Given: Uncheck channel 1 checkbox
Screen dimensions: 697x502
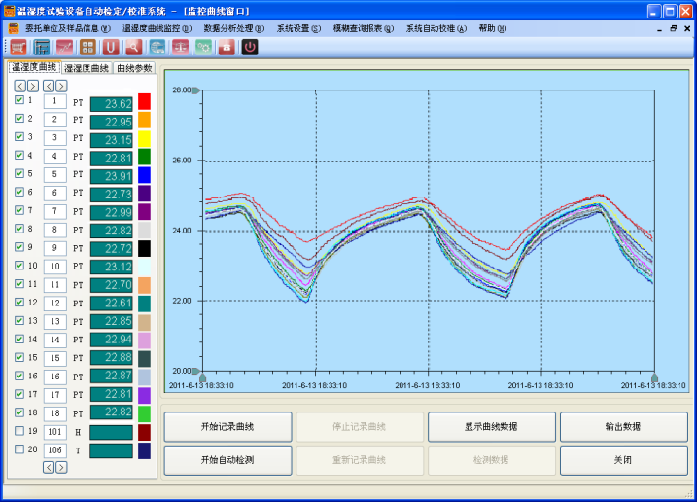Looking at the screenshot, I should (x=19, y=100).
